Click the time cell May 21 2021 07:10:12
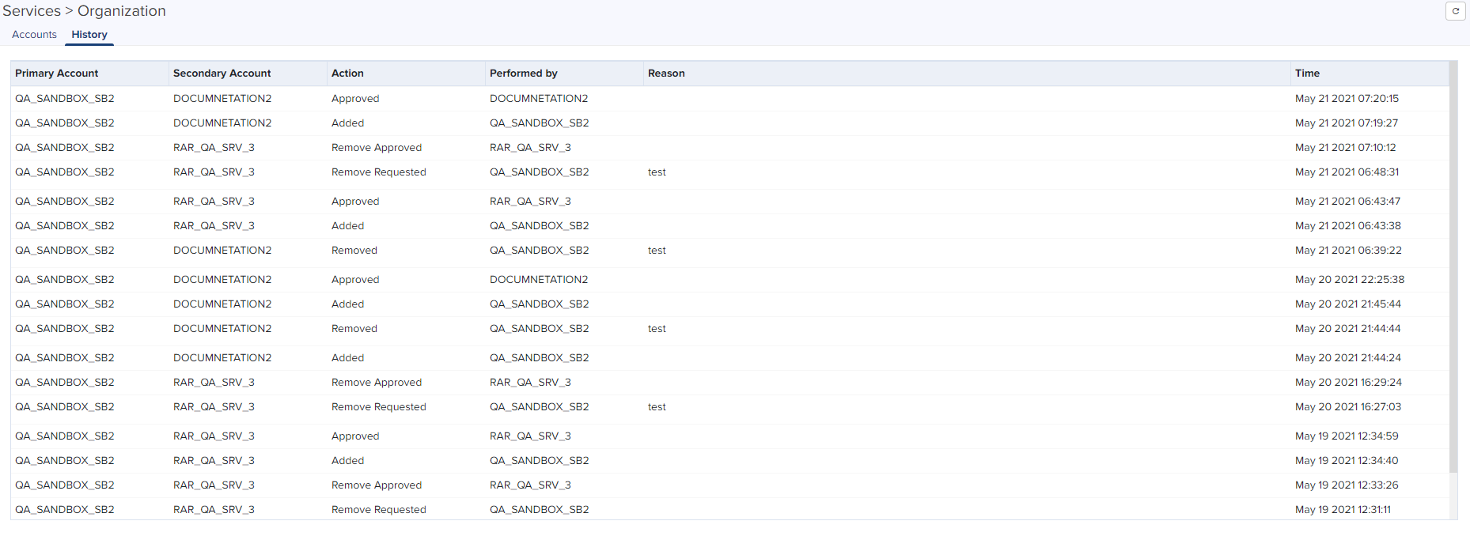Image resolution: width=1470 pixels, height=536 pixels. [1345, 148]
